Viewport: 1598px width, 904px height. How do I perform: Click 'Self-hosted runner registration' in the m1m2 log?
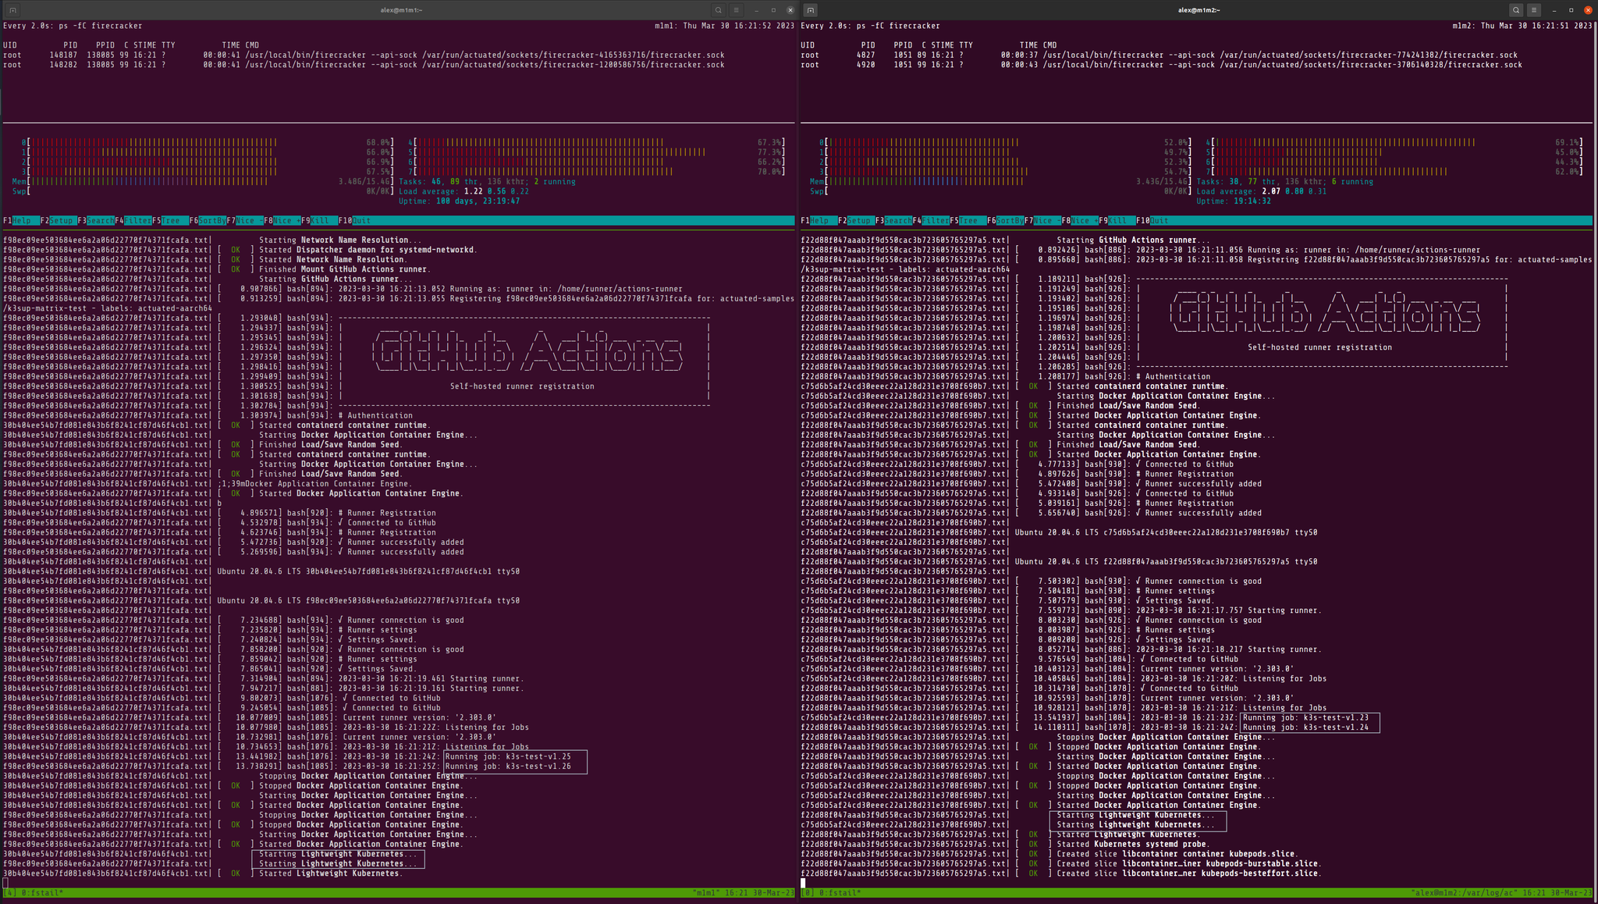1319,347
